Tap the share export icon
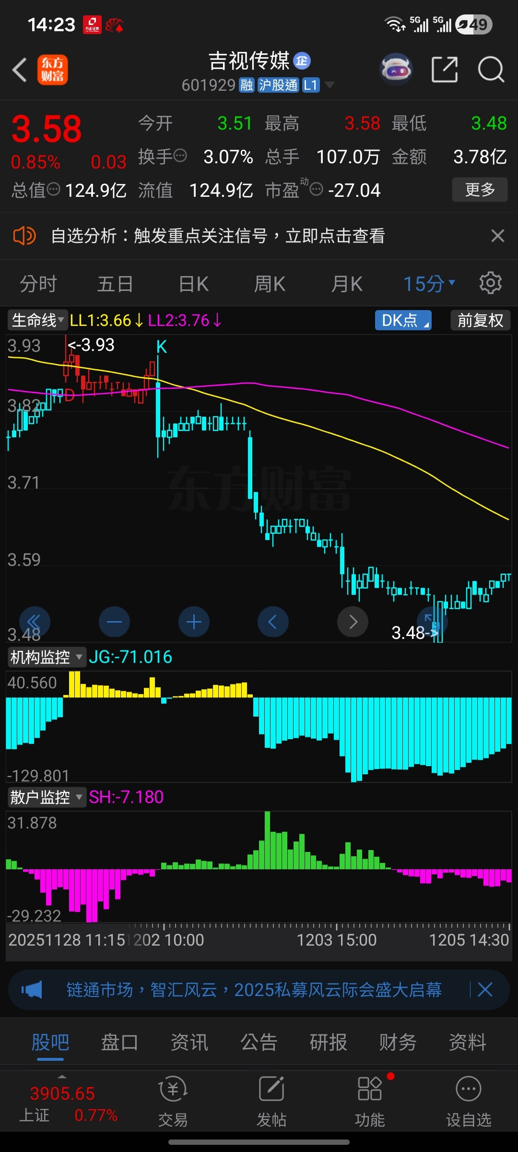Viewport: 518px width, 1152px height. click(445, 70)
